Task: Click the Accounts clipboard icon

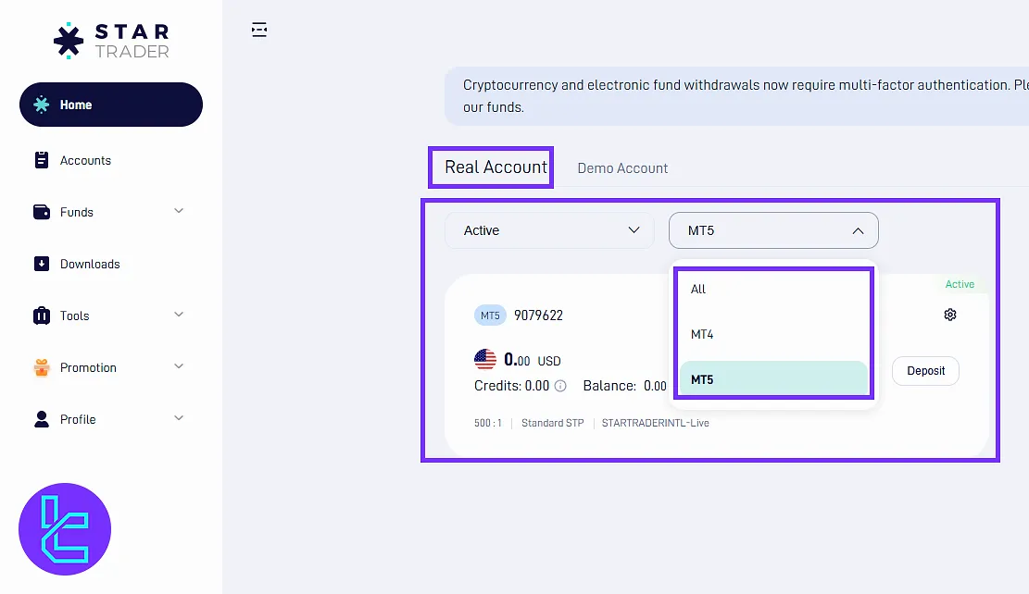Action: click(x=42, y=160)
